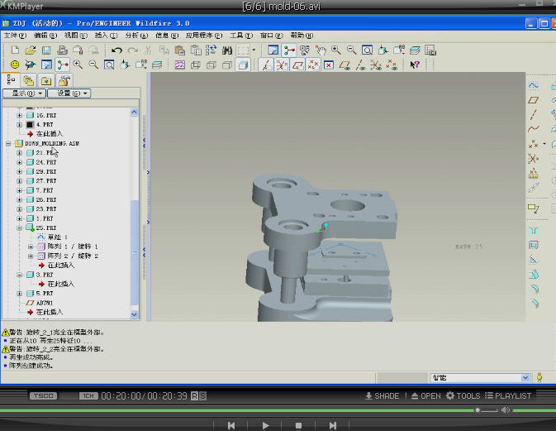Click KMPlayer TOOLS button

click(x=463, y=396)
